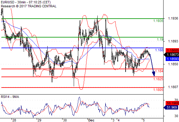Click the 29 date marker on time axis
This screenshot has width=179, height=122.
(x=39, y=120)
